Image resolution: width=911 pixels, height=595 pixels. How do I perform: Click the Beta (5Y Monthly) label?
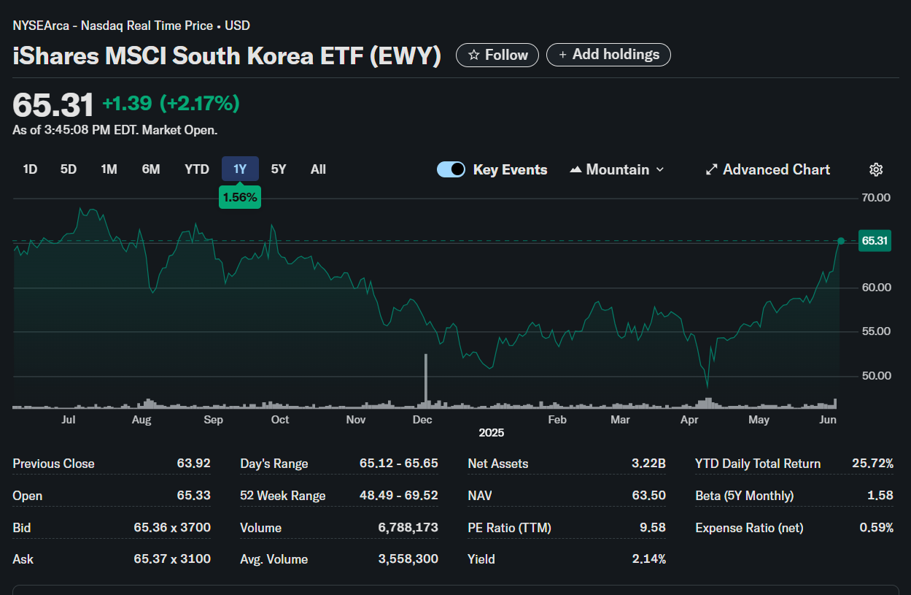745,496
